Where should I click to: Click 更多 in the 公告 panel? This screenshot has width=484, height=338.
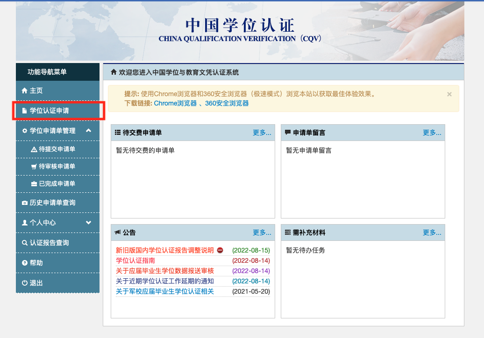(262, 232)
